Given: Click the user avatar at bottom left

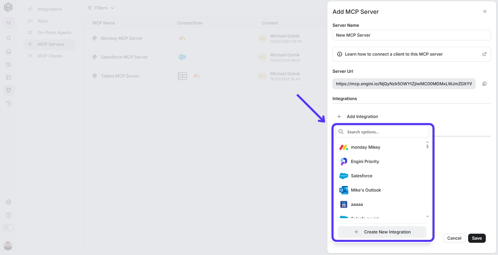Looking at the screenshot, I should point(8,246).
